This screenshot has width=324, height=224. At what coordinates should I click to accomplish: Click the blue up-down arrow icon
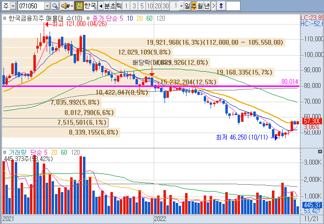[x=221, y=6]
